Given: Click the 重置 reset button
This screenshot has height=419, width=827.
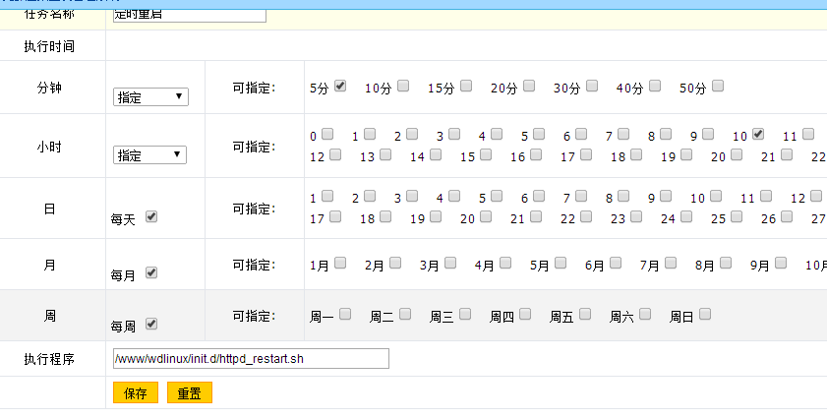Looking at the screenshot, I should tap(189, 392).
